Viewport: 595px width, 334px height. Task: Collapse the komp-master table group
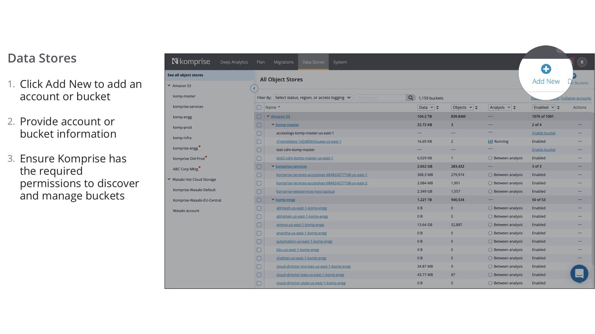point(273,125)
